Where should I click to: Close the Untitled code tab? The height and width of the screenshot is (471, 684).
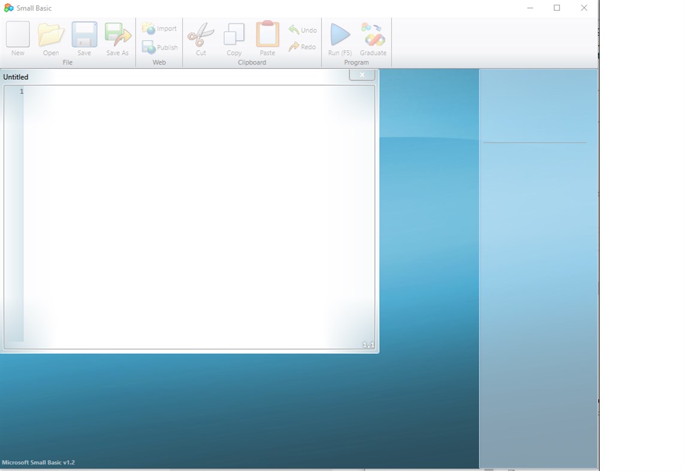click(x=362, y=74)
